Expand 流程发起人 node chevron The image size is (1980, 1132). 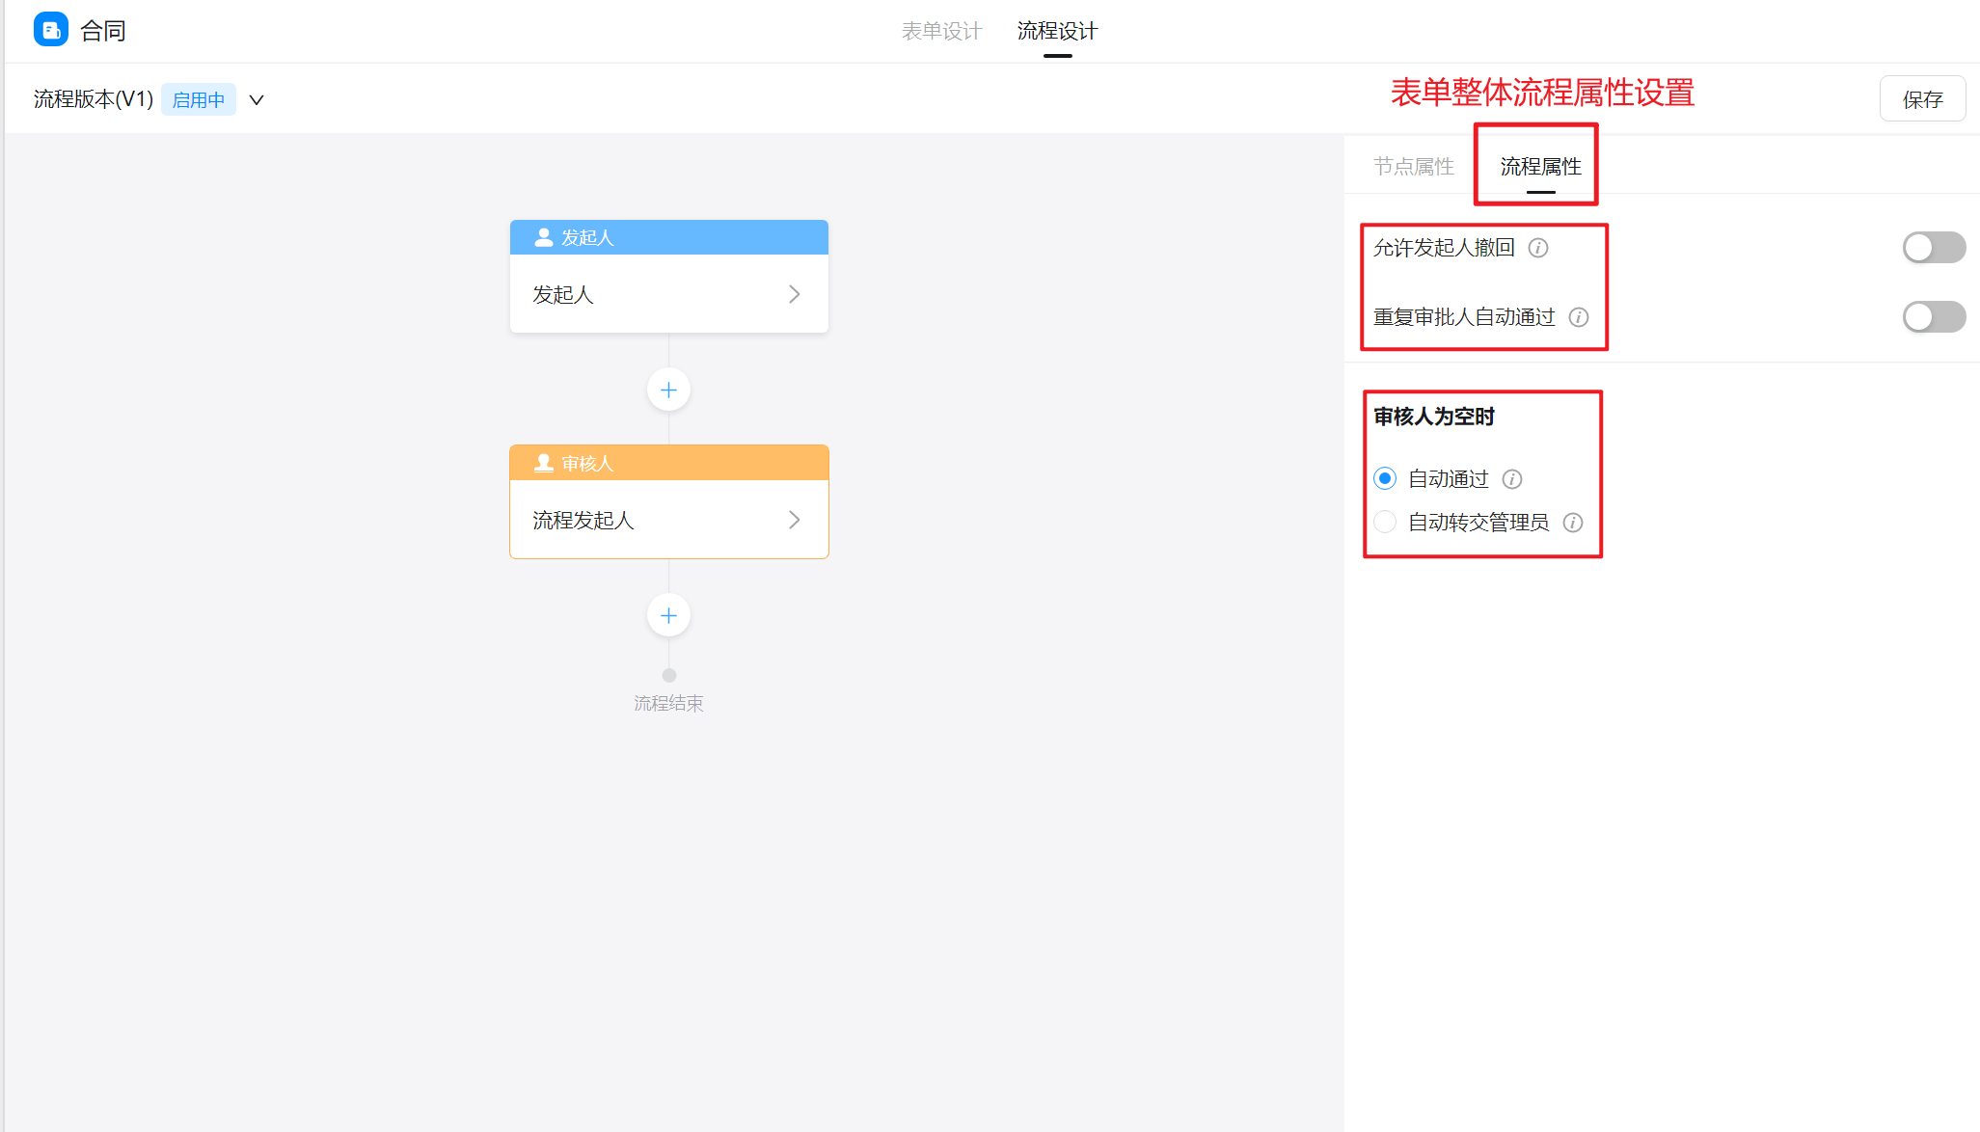[794, 520]
